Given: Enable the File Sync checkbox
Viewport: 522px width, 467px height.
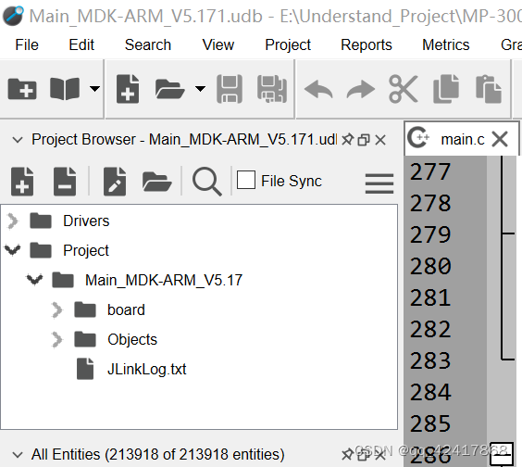Looking at the screenshot, I should click(x=246, y=180).
